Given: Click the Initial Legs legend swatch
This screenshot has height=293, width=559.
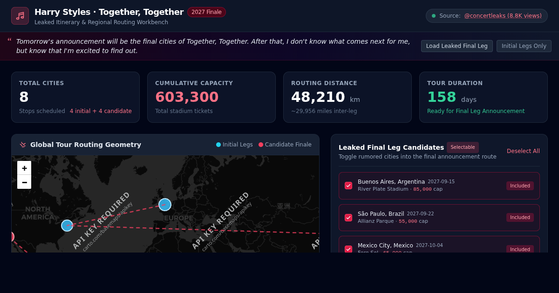Looking at the screenshot, I should (x=218, y=145).
